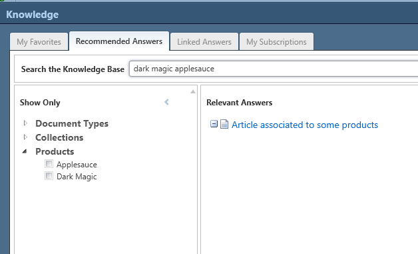The image size is (418, 254).
Task: Select the Recommended Answers tab
Action: tap(119, 41)
